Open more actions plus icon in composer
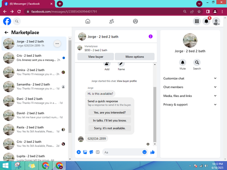The image size is (227, 170). (79, 152)
